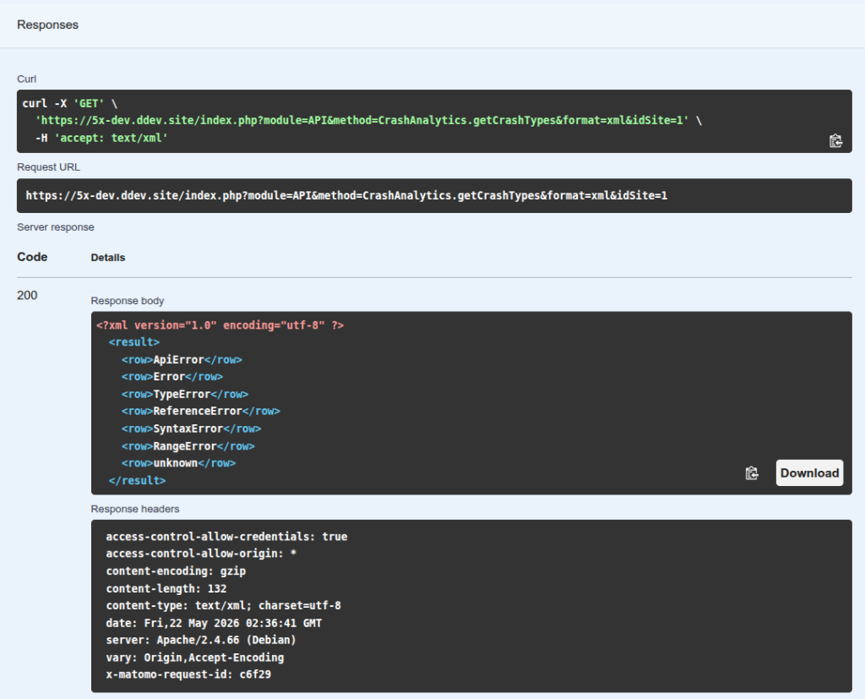This screenshot has width=865, height=699.
Task: Click the Server response label
Action: (x=56, y=227)
